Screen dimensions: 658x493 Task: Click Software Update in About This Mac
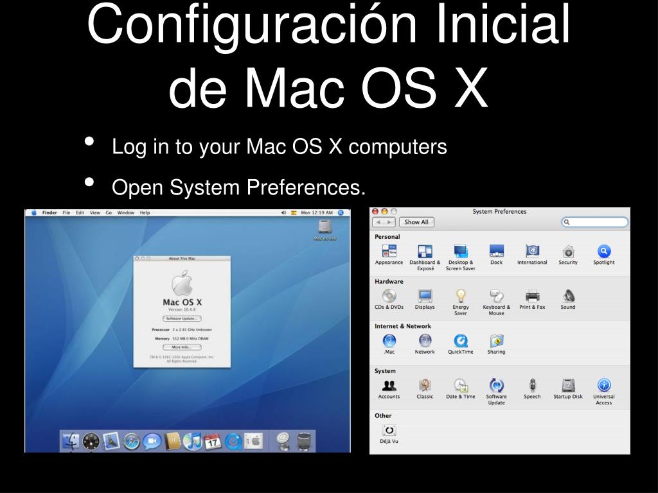pos(182,318)
